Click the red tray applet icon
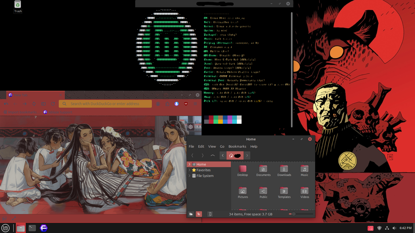415x233 pixels. (371, 228)
